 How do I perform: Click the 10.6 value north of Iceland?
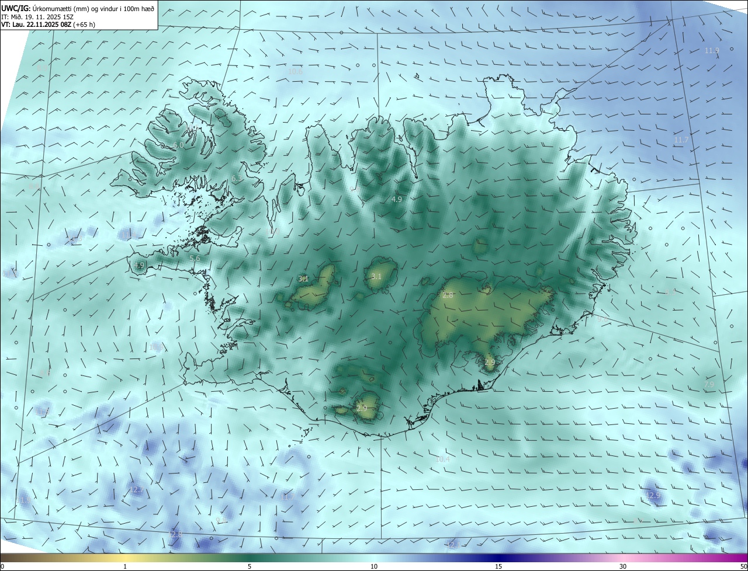tap(296, 71)
